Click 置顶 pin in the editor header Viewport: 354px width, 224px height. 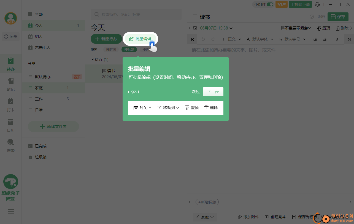323,28
